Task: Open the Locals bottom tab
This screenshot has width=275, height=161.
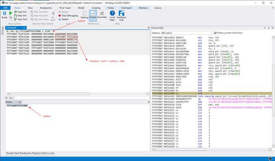Action: click(x=52, y=153)
